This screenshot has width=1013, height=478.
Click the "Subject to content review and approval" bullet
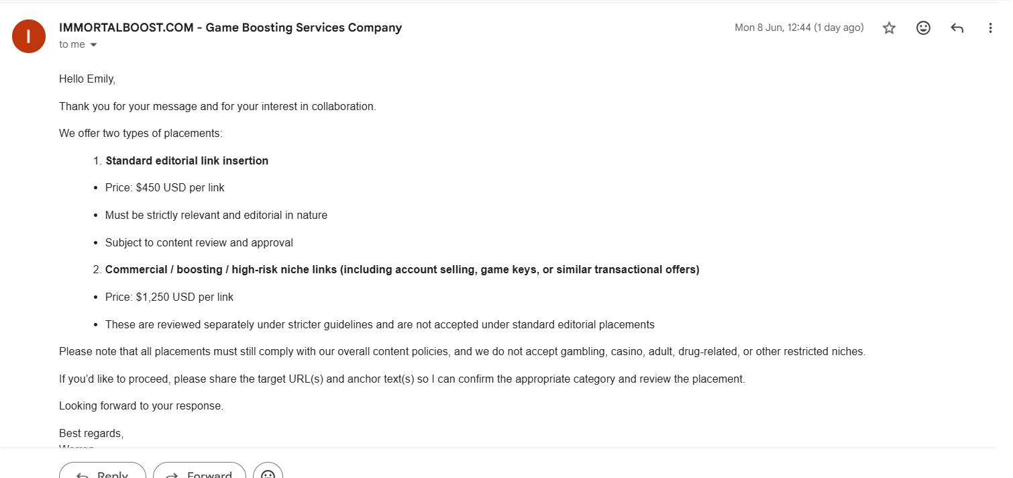click(x=199, y=243)
